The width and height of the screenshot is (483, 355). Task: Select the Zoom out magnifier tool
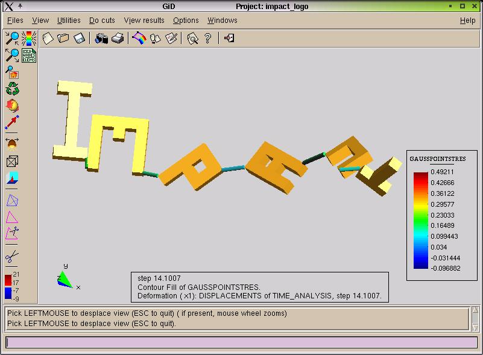[12, 55]
